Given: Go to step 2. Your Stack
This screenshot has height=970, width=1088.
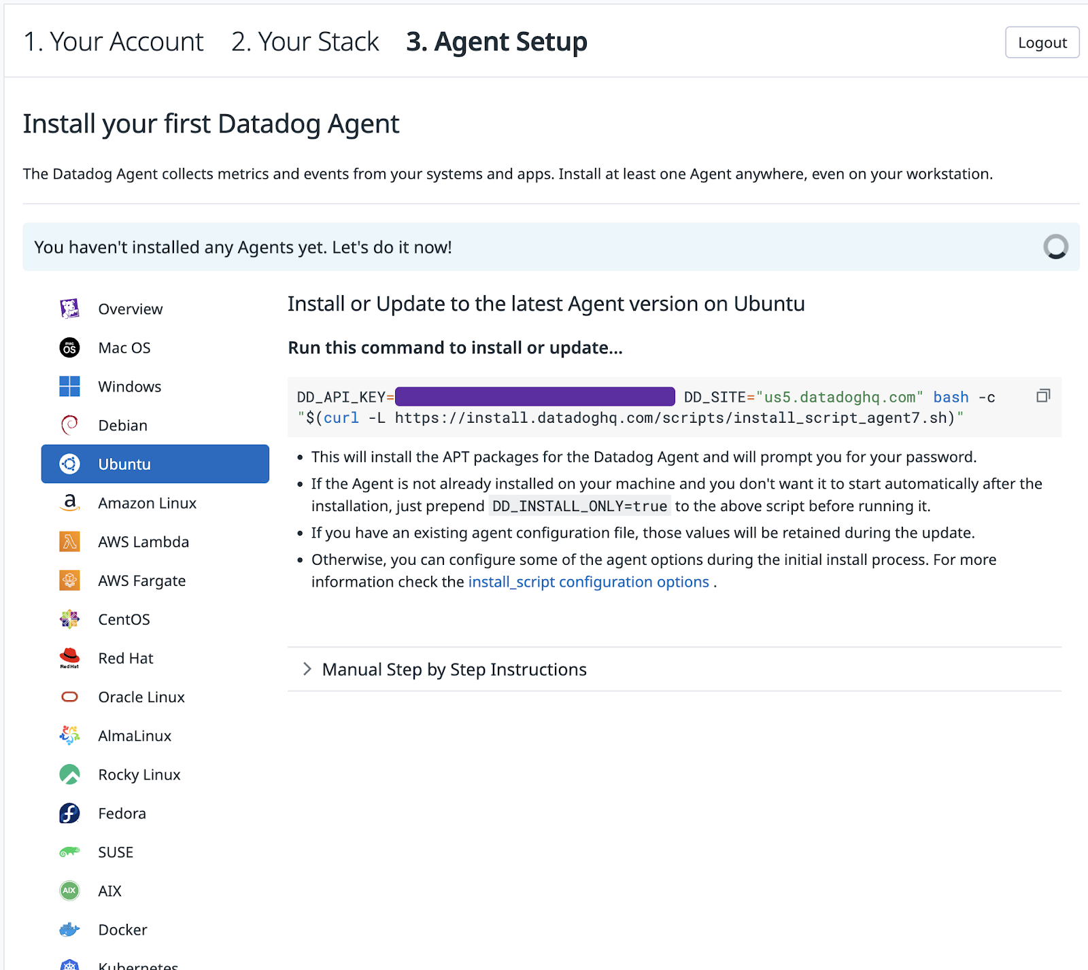Looking at the screenshot, I should coord(305,41).
